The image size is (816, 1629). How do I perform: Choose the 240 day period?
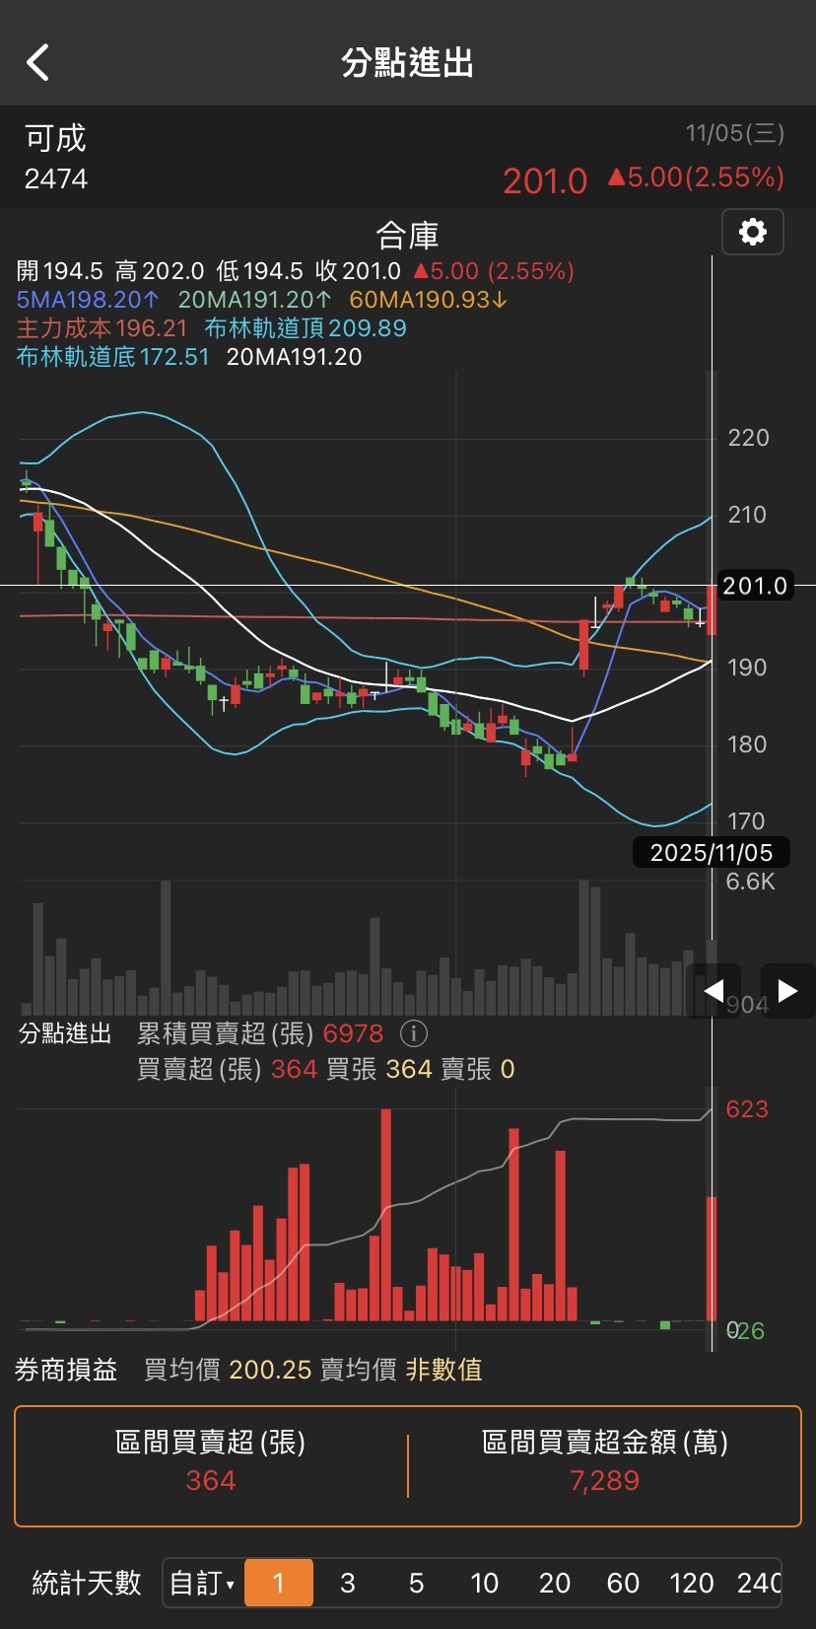[758, 1583]
